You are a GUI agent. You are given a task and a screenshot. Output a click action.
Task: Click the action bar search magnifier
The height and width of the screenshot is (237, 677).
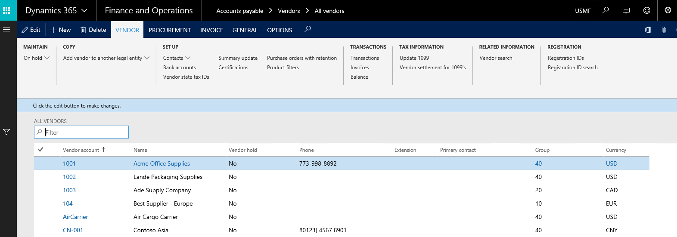(307, 29)
